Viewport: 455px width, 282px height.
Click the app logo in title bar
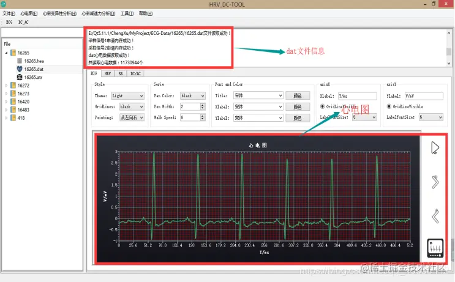click(x=4, y=4)
